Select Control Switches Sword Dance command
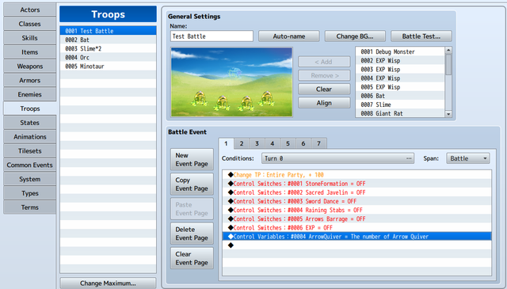 (x=357, y=201)
